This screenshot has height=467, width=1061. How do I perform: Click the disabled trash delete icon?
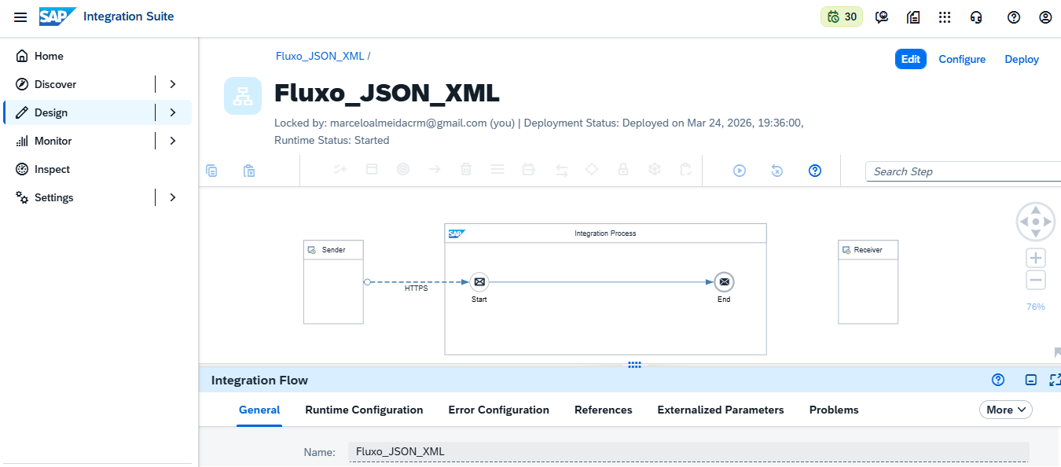pyautogui.click(x=466, y=170)
